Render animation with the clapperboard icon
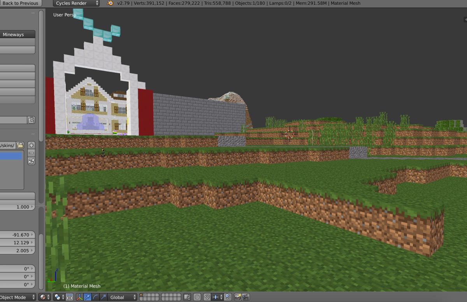467x302 pixels. [x=246, y=297]
